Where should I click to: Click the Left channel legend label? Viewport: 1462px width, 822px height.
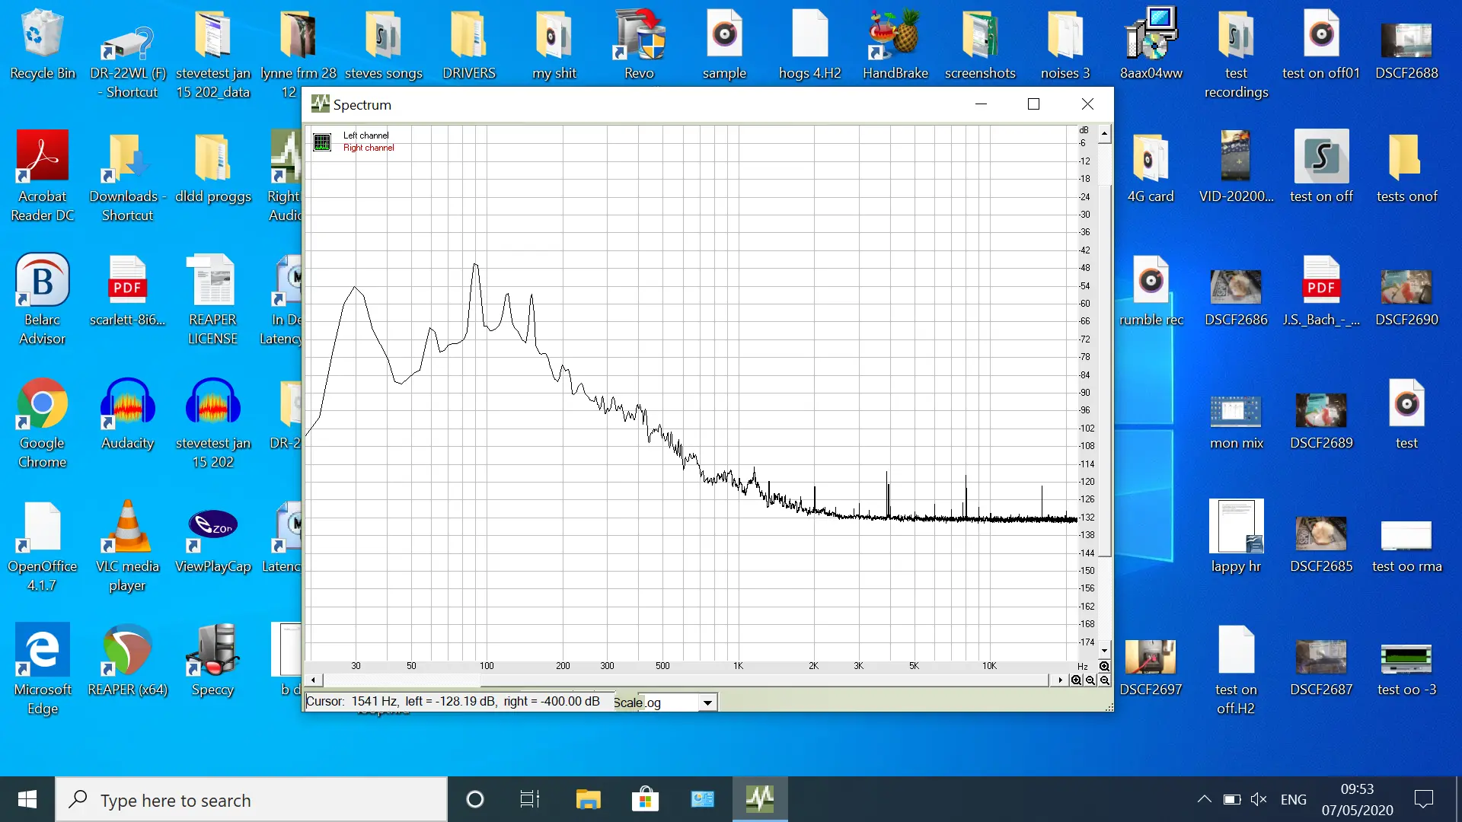(x=365, y=135)
